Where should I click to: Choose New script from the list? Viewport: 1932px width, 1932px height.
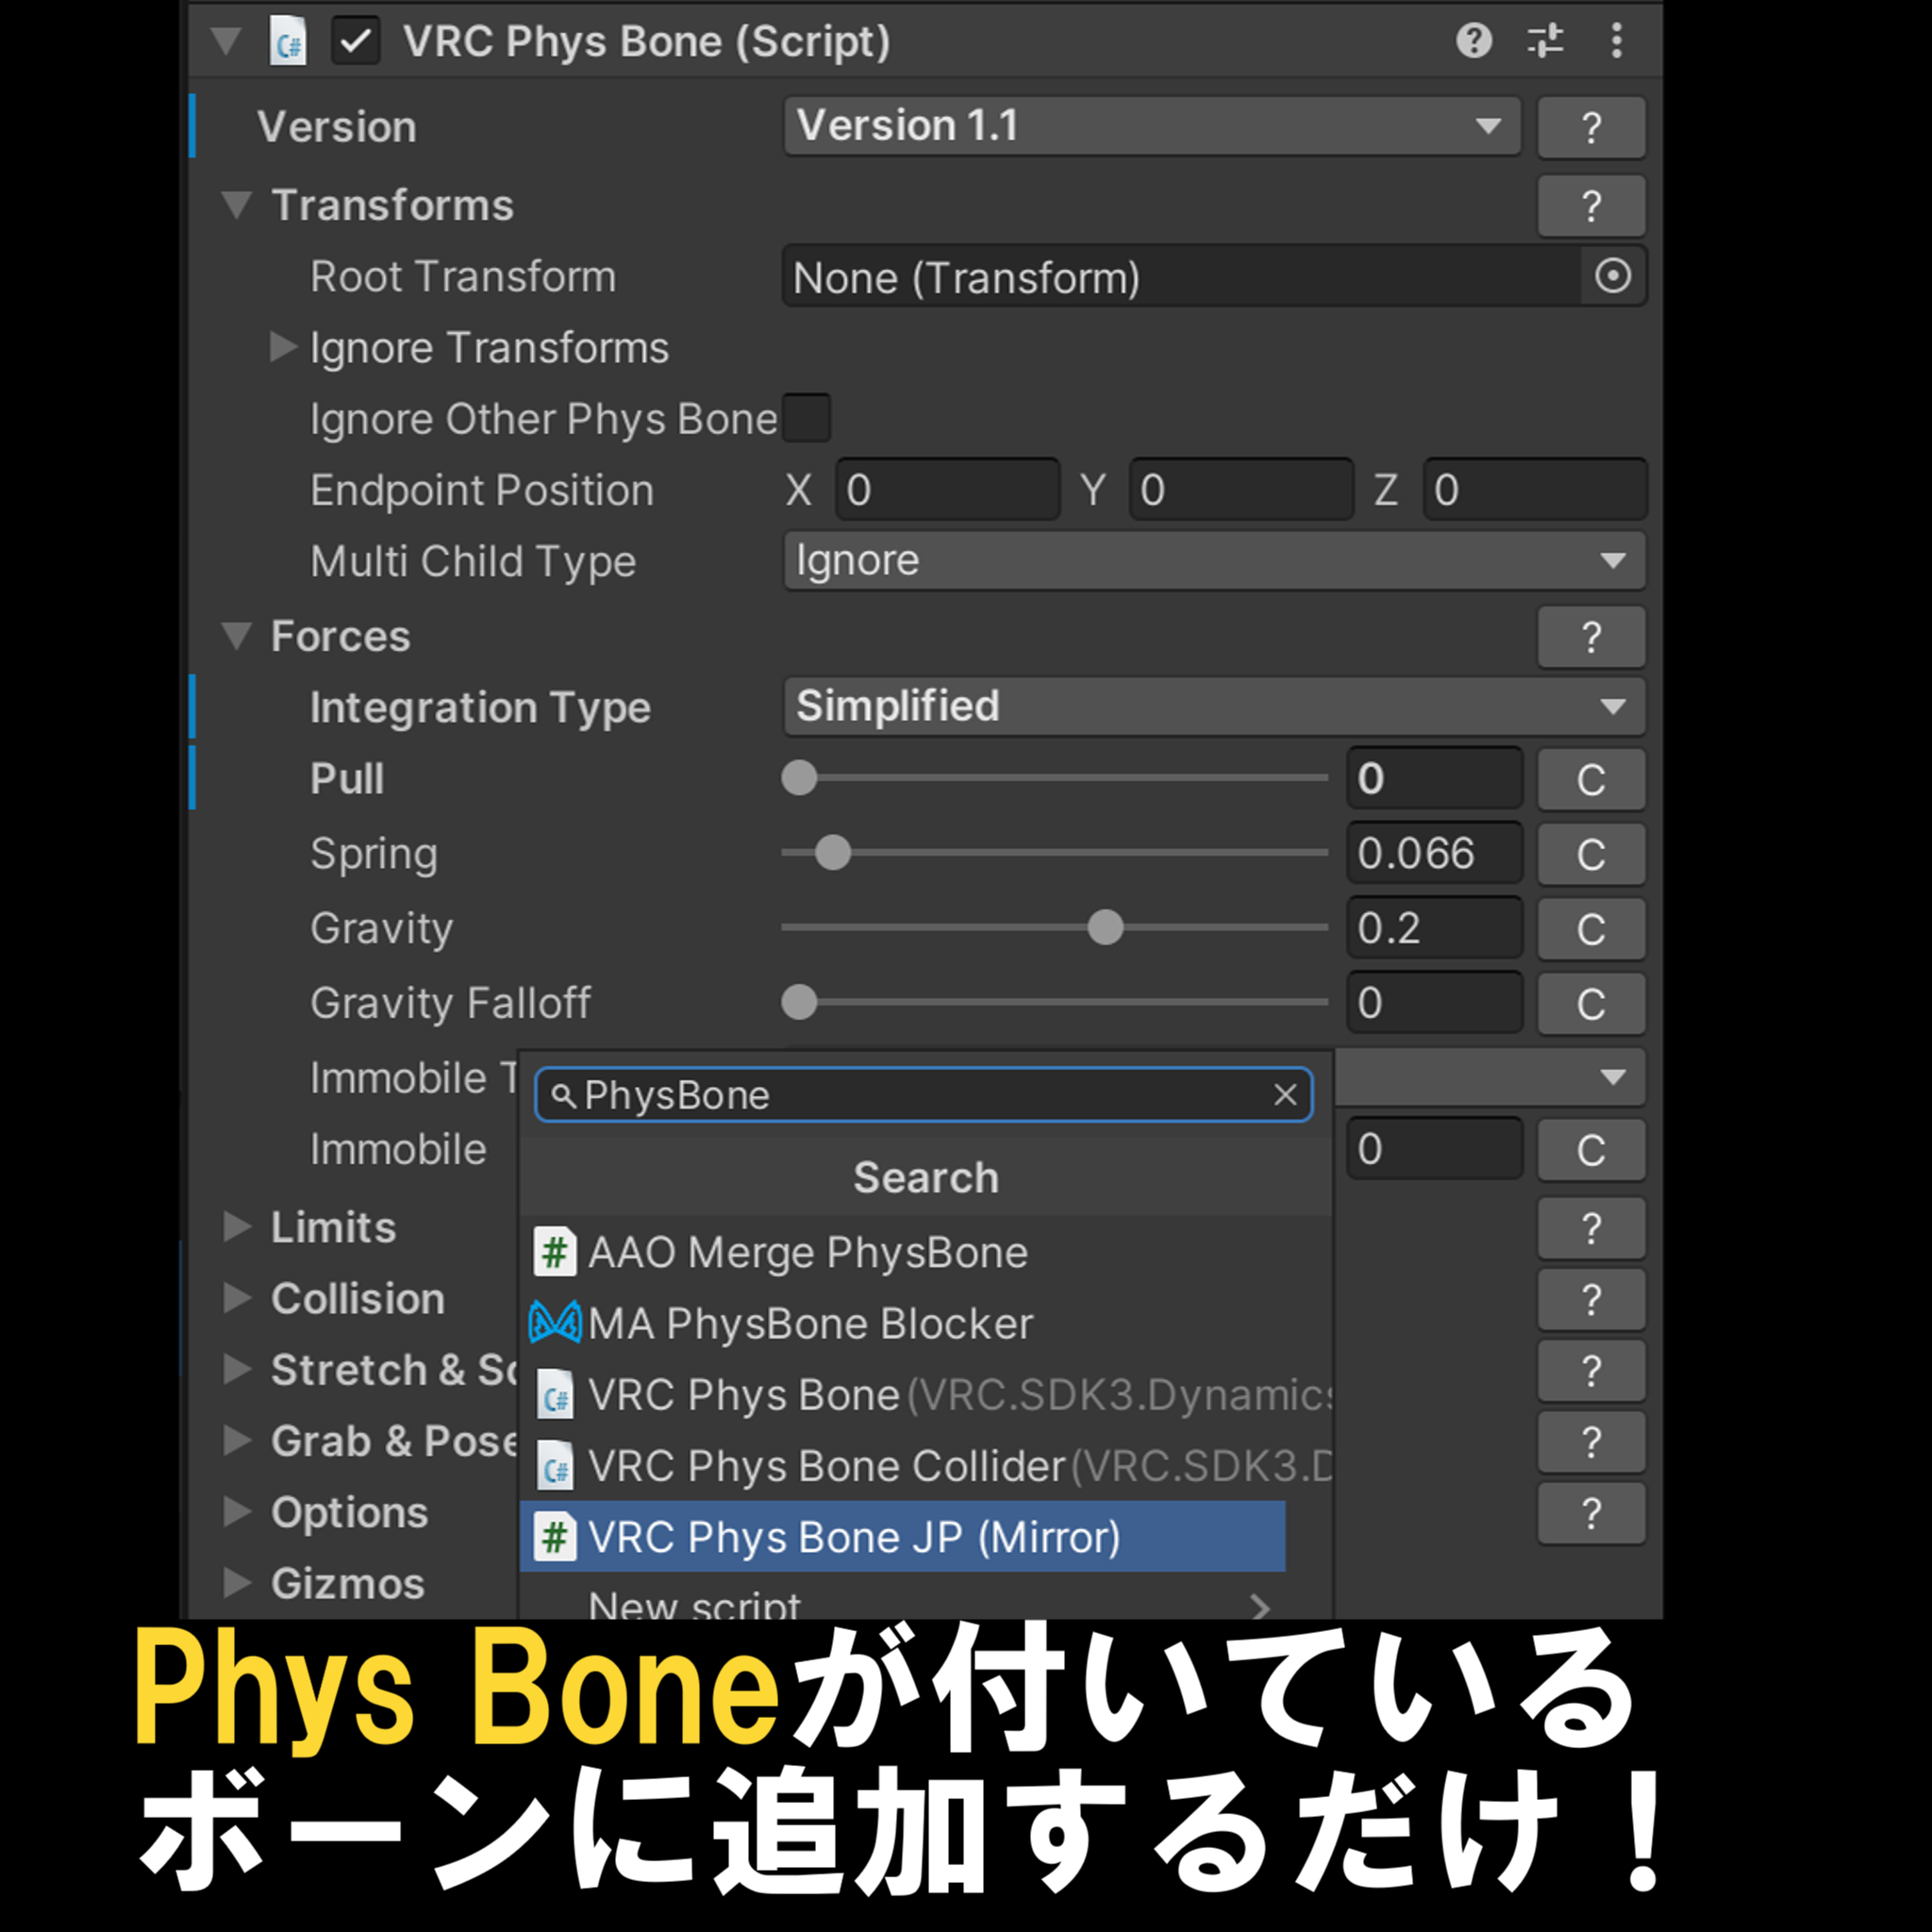point(694,1605)
